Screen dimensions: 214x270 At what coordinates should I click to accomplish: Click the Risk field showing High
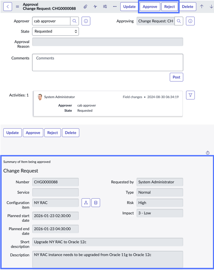(160, 203)
